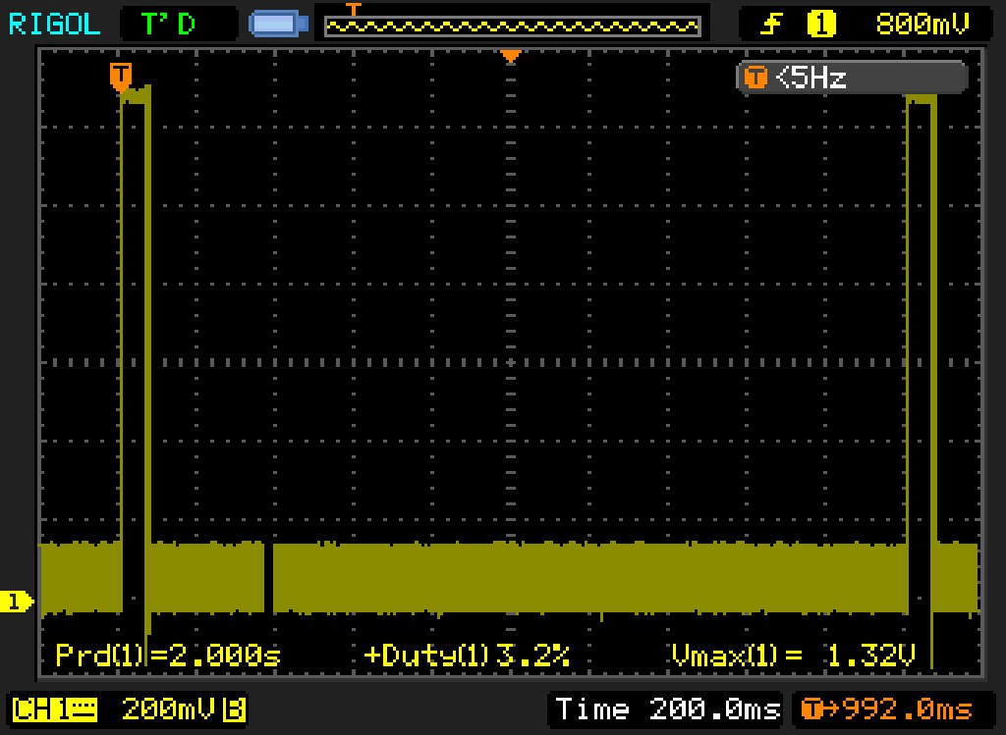Select the +Duty(1) duty cycle measurement
This screenshot has width=1006, height=735.
(x=467, y=655)
